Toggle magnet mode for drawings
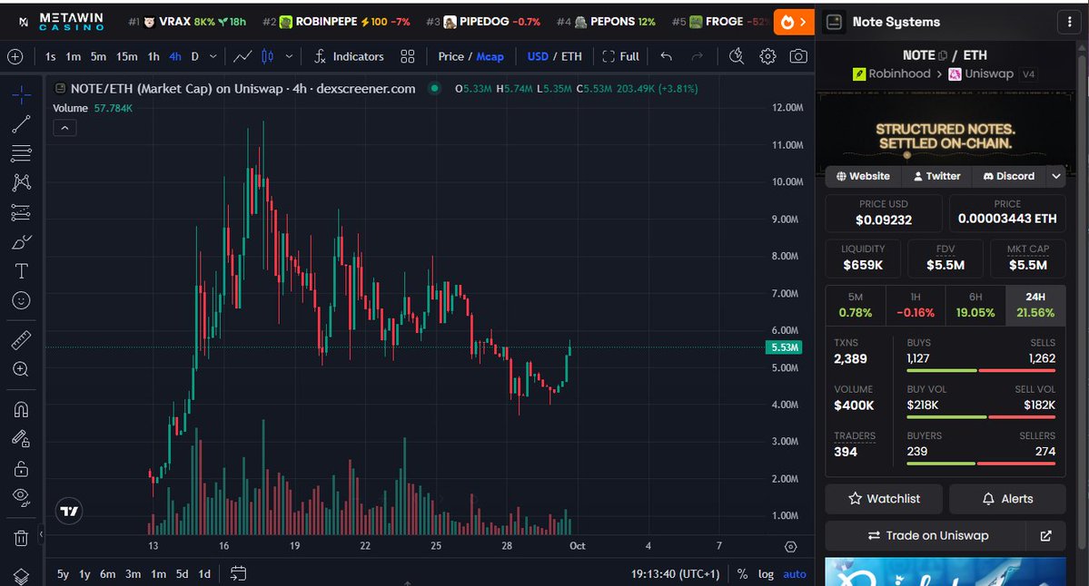Screen dimensions: 1089x586 tap(21, 409)
